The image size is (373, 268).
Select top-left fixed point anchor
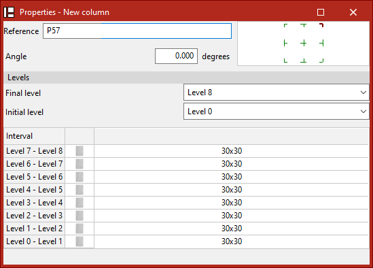[x=286, y=25]
